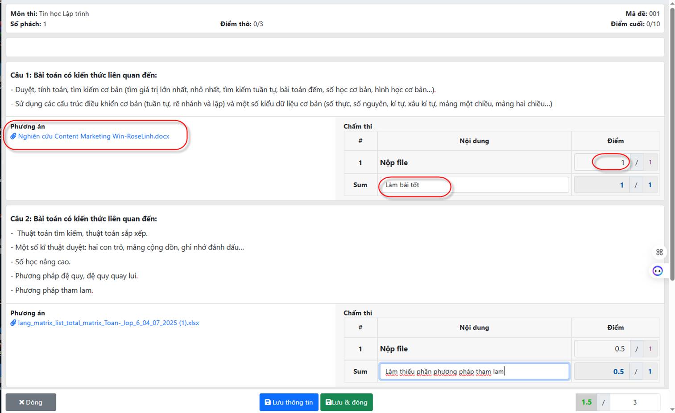Click total score 1.5 badge
The width and height of the screenshot is (675, 413).
point(586,402)
